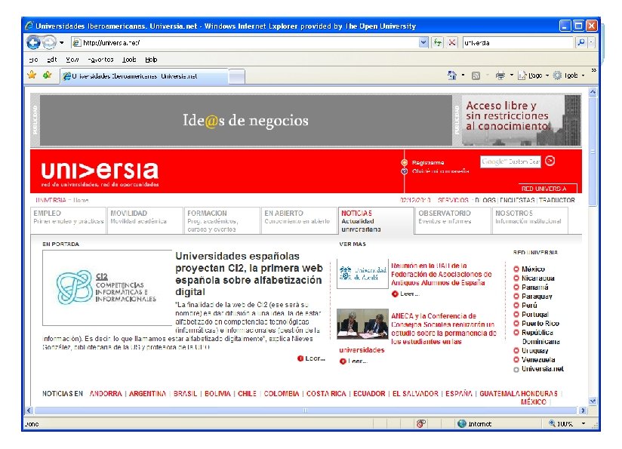Image resolution: width=622 pixels, height=449 pixels.
Task: Click the Home toolbar icon
Action: tap(452, 75)
